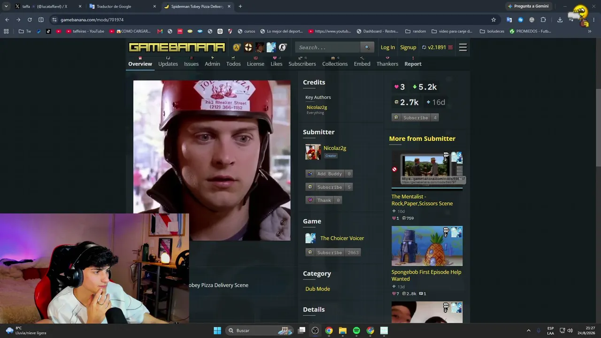Subscribe to the submitter Nicolaz2g
The height and width of the screenshot is (338, 601).
(329, 187)
